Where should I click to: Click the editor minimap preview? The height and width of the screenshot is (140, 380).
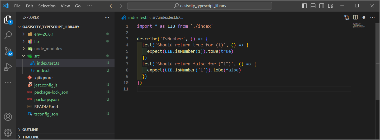click(x=359, y=26)
